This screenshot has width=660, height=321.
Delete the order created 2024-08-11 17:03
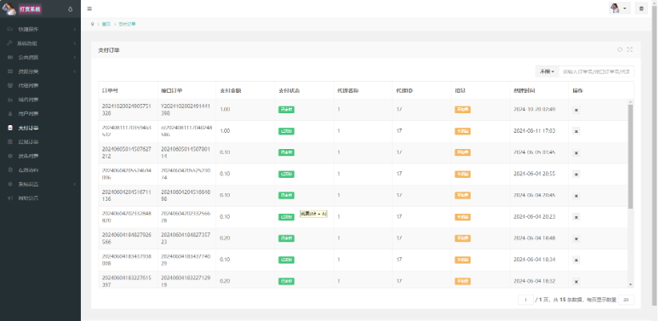577,131
